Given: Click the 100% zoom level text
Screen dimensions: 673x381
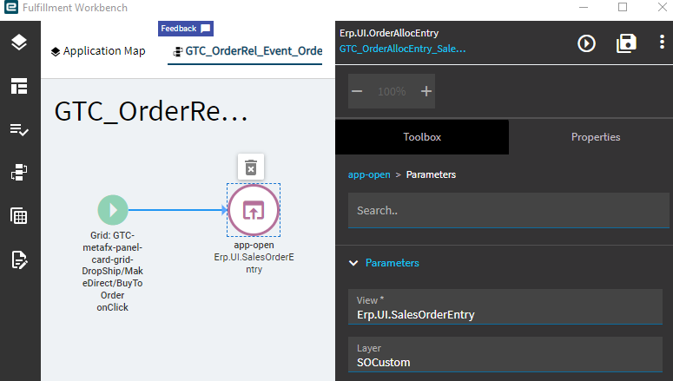Looking at the screenshot, I should click(x=392, y=91).
